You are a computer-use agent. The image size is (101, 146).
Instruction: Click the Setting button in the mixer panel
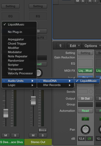85,53
